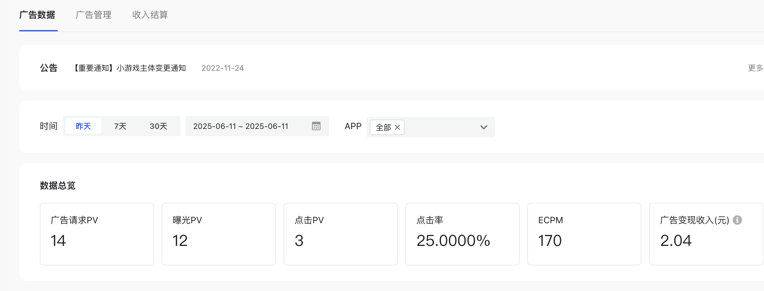Select the 点击PV metric card
The width and height of the screenshot is (764, 291).
(341, 234)
